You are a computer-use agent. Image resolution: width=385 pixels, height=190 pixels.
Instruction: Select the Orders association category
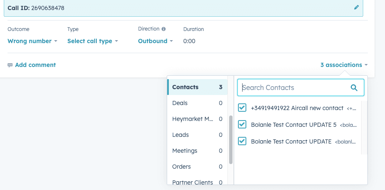(x=197, y=167)
